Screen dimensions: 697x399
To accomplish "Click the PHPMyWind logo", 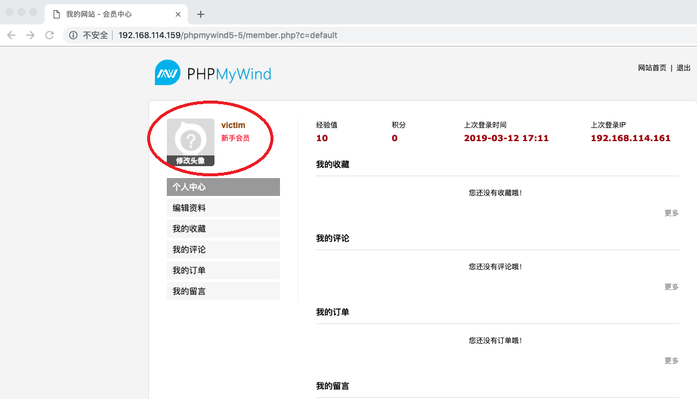I will point(213,73).
